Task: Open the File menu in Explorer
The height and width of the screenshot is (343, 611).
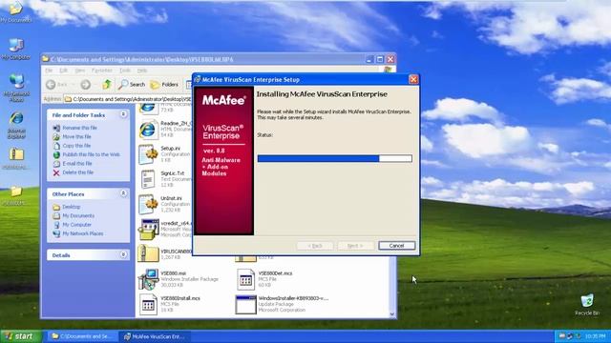Action: point(49,71)
